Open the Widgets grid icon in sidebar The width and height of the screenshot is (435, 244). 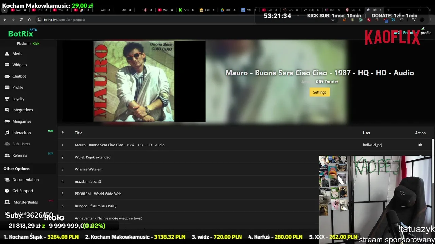point(7,65)
